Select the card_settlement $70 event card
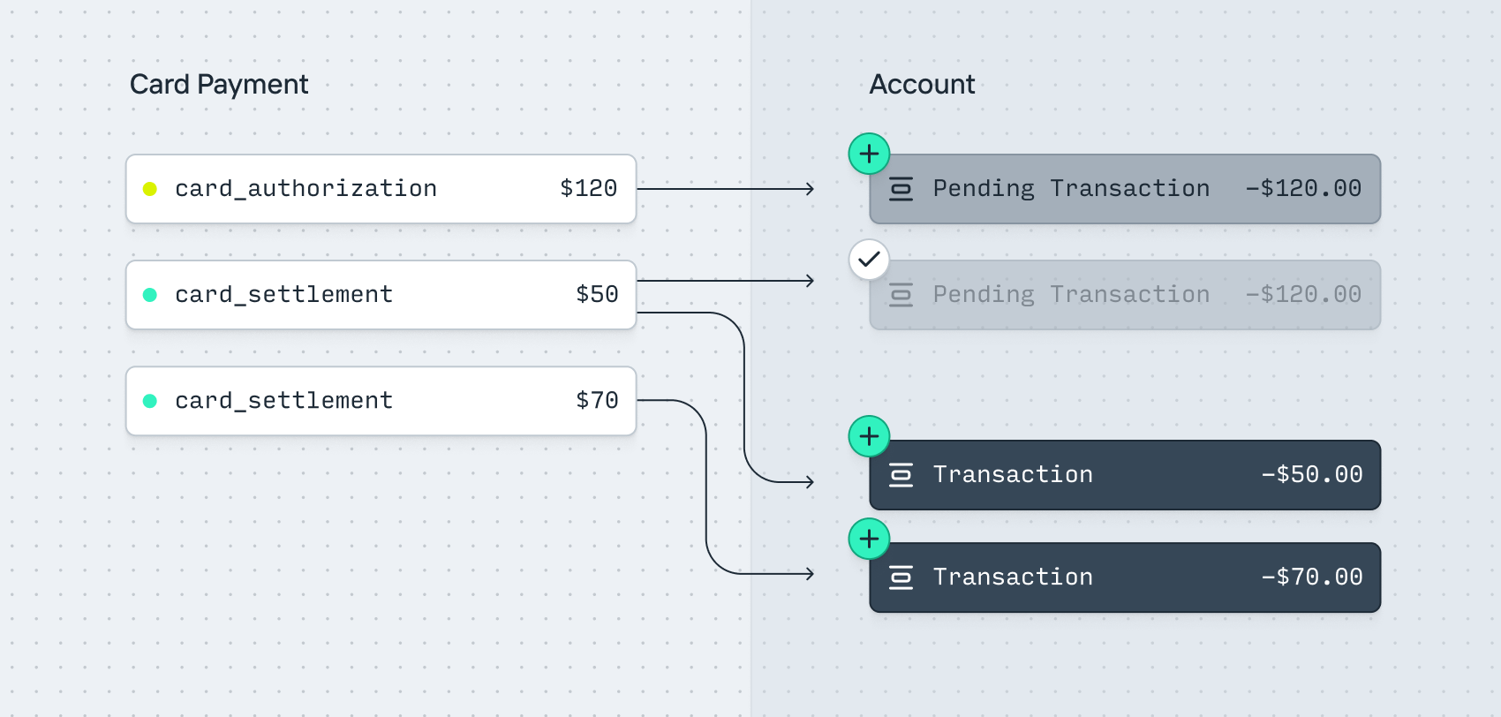1501x717 pixels. click(x=381, y=401)
